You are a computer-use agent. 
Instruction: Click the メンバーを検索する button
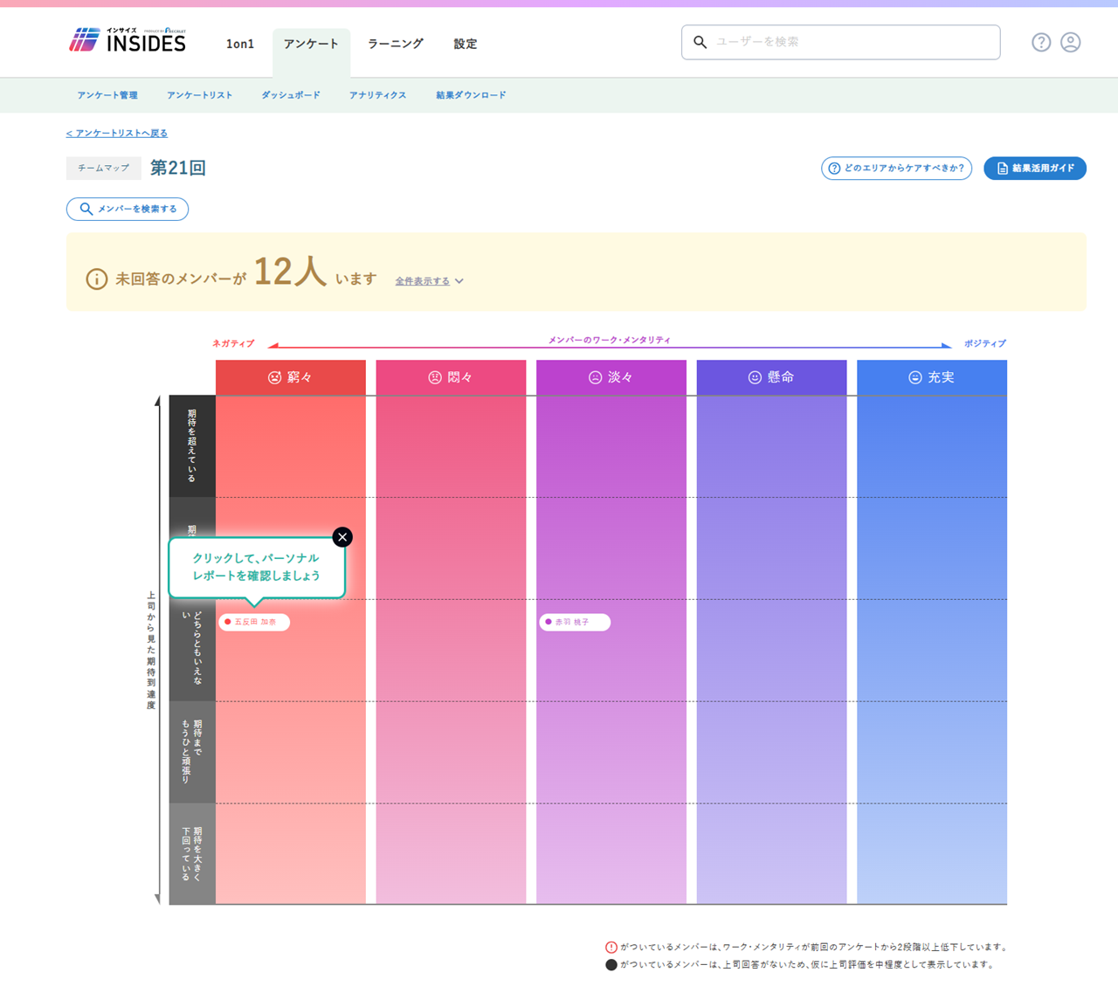128,209
